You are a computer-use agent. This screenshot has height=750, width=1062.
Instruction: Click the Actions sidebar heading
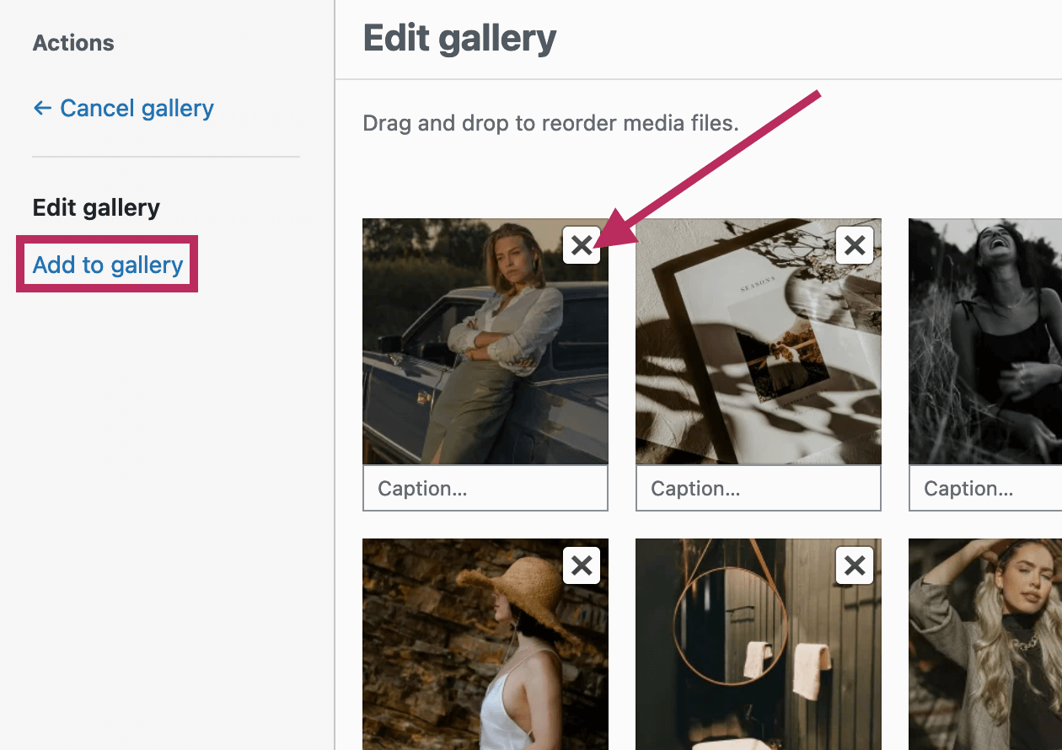73,43
